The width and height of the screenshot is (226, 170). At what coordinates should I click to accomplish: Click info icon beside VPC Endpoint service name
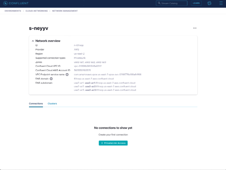pyautogui.click(x=67, y=75)
